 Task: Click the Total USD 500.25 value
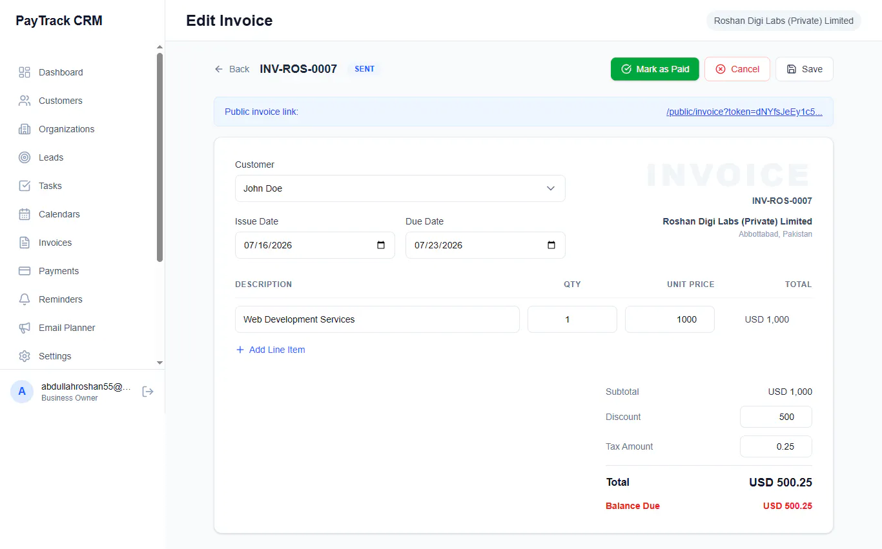click(781, 483)
